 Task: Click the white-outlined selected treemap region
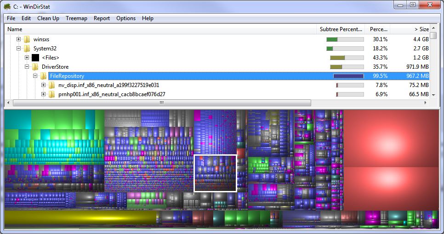coord(215,173)
